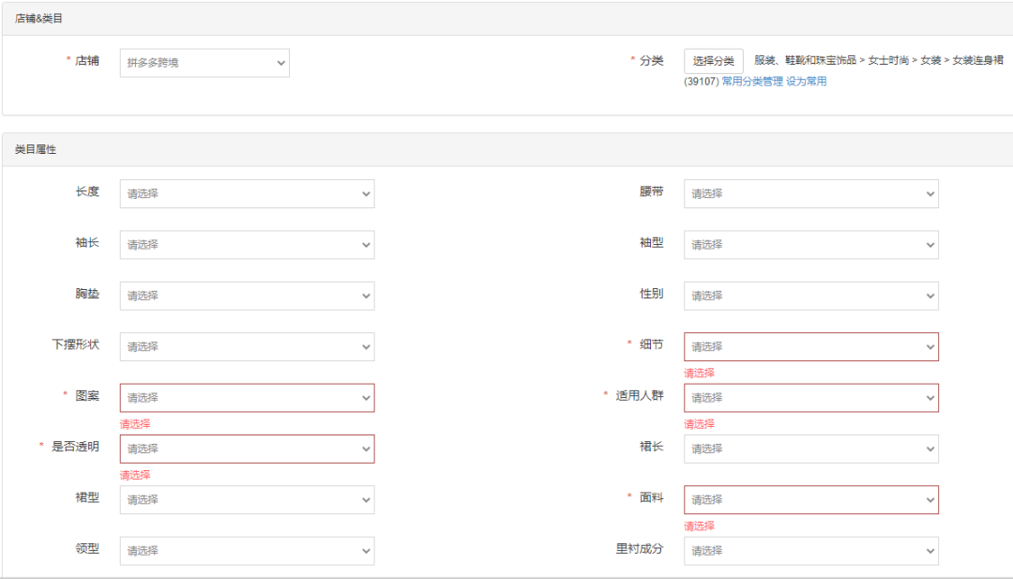Click the 设为常用 link

pos(807,82)
